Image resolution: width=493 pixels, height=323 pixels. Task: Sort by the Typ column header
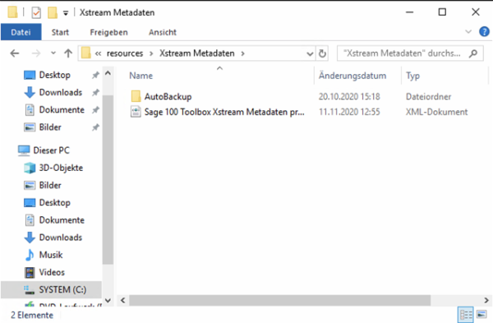tap(412, 76)
